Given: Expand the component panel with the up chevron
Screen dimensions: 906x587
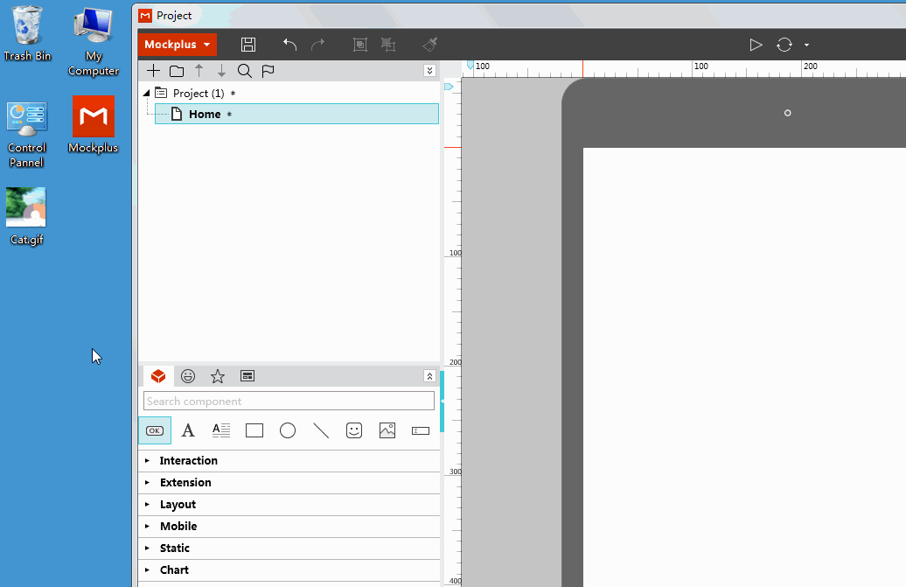Looking at the screenshot, I should 429,376.
